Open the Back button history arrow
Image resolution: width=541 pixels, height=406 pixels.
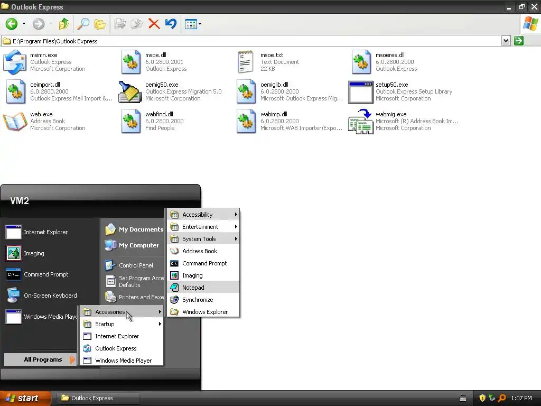[x=24, y=24]
